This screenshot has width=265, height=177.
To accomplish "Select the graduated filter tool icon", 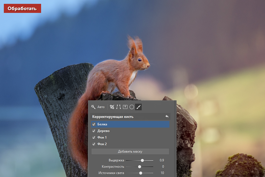I will 125,107.
